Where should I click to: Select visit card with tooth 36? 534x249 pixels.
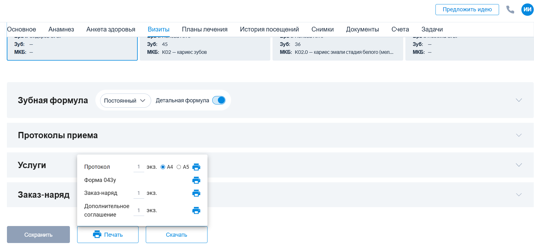pyautogui.click(x=338, y=48)
